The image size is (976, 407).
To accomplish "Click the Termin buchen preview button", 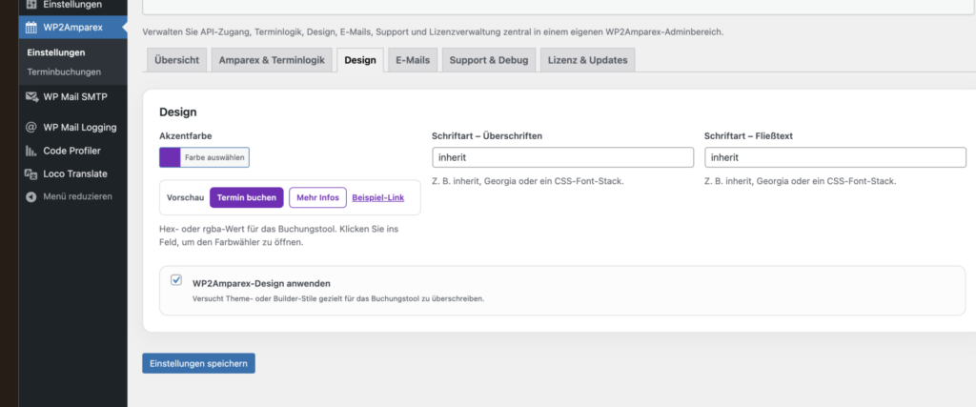I will (x=247, y=198).
